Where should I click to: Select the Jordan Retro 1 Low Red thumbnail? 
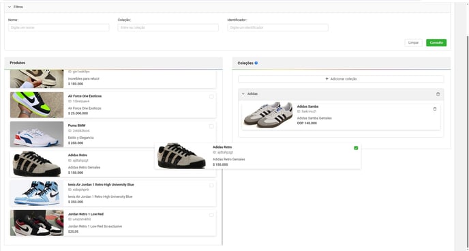pos(37,223)
